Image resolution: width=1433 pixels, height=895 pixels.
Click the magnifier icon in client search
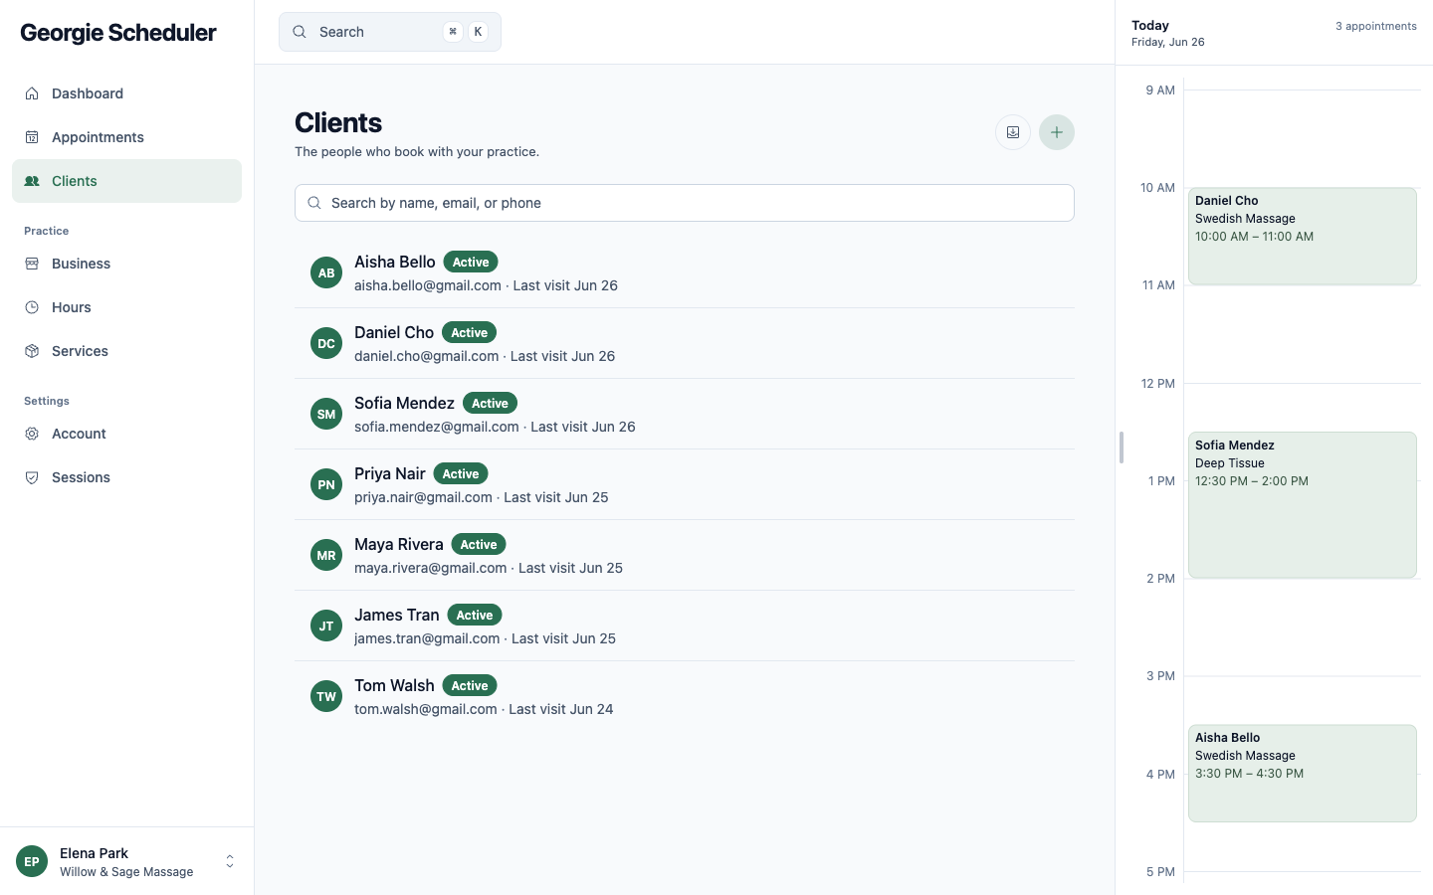coord(314,203)
